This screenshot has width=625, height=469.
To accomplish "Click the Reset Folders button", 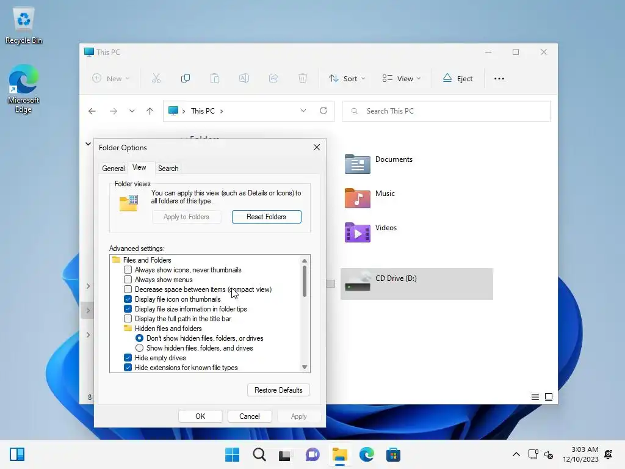I will tap(267, 217).
